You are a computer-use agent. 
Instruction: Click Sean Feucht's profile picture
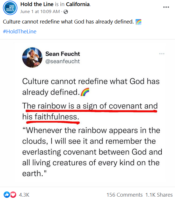(30, 57)
